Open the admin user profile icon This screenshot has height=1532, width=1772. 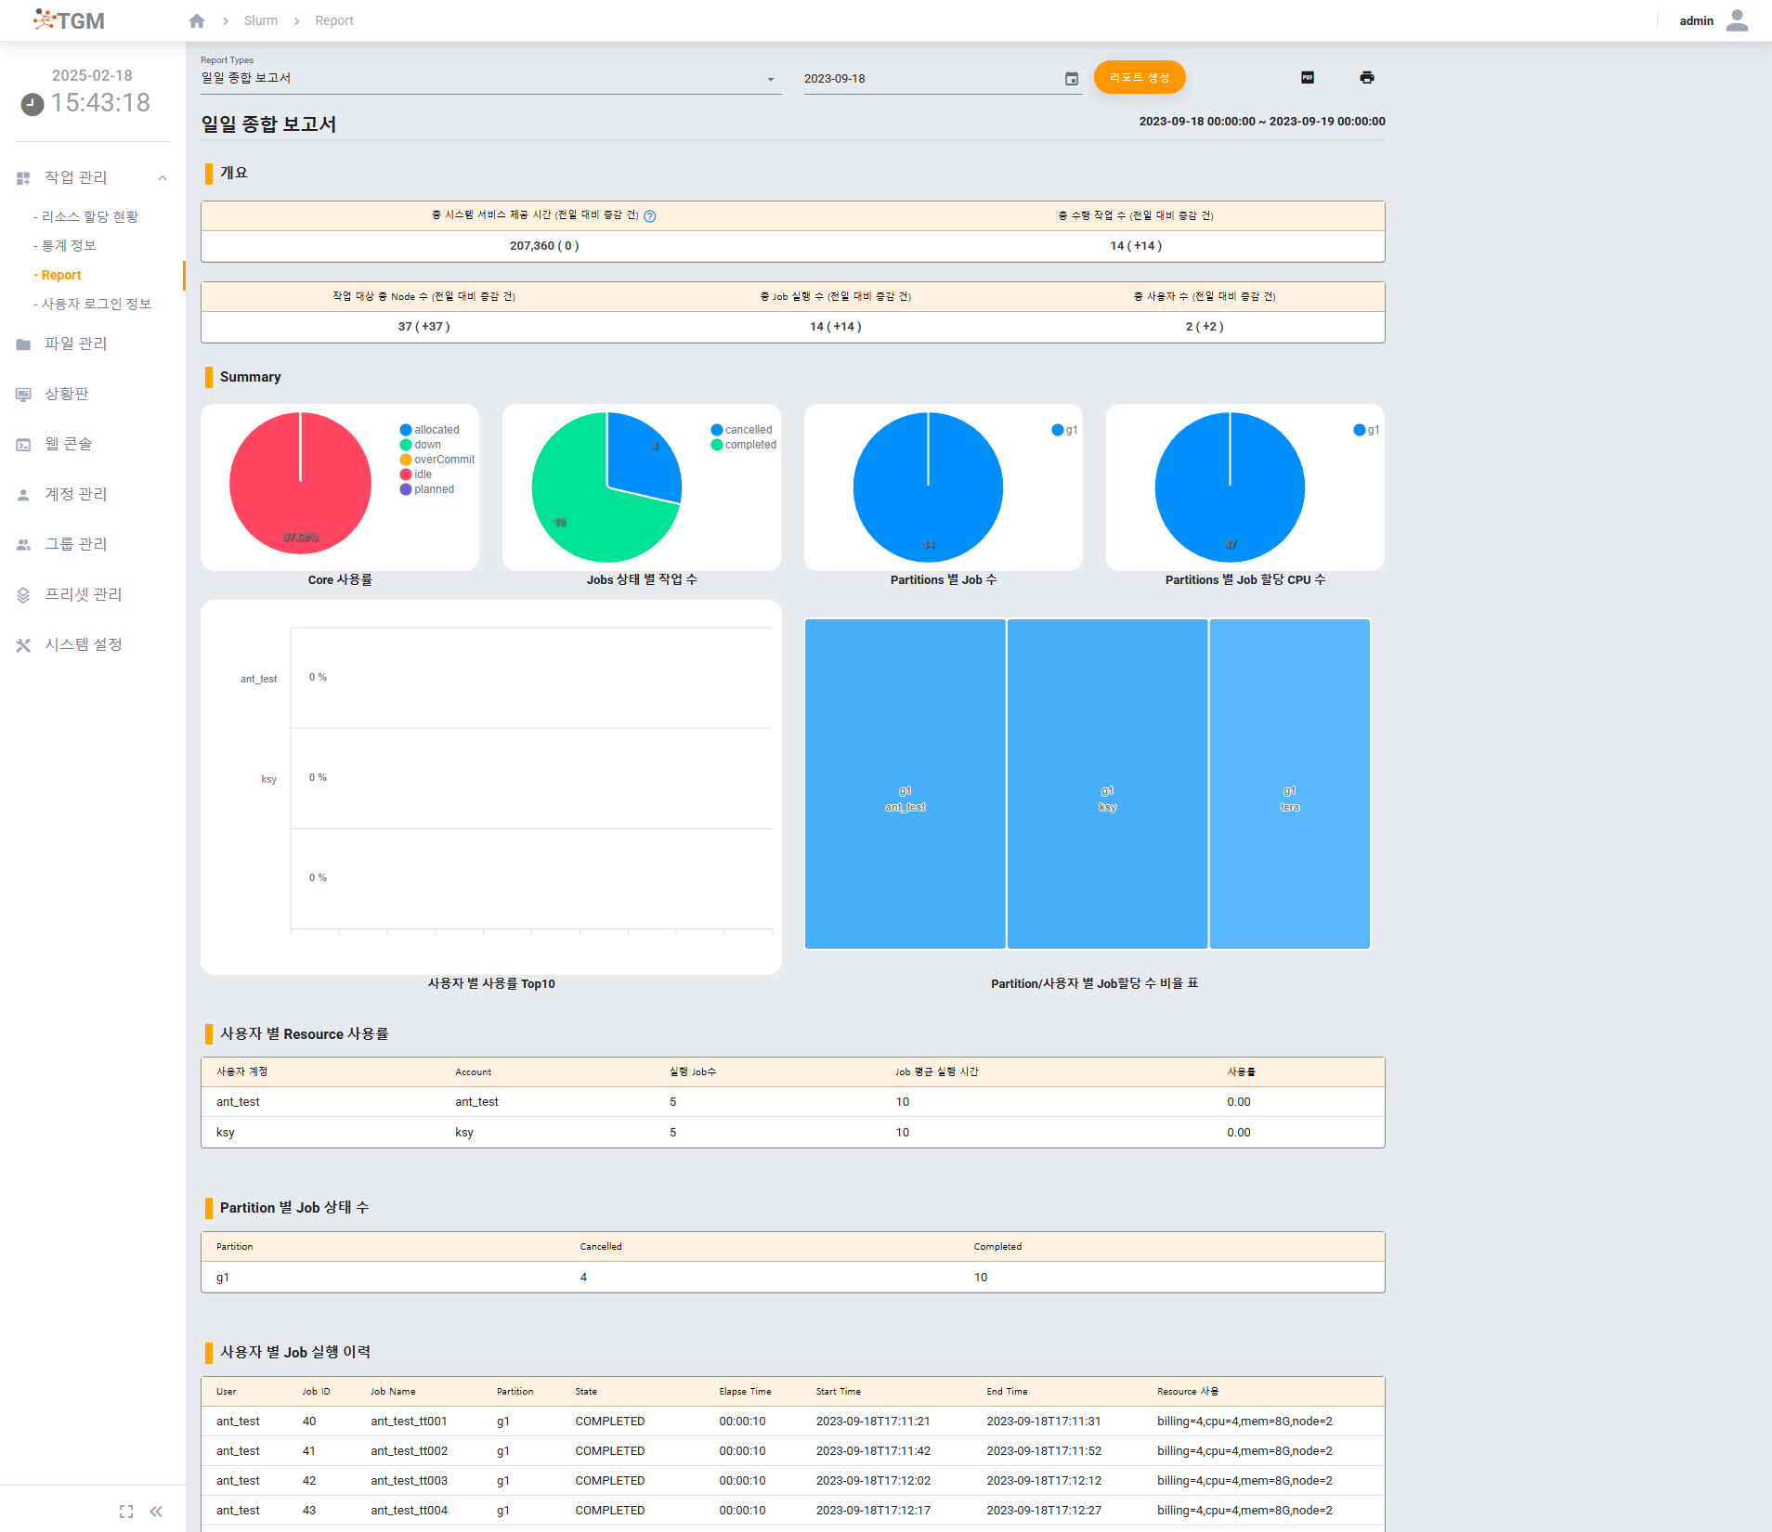1736,20
